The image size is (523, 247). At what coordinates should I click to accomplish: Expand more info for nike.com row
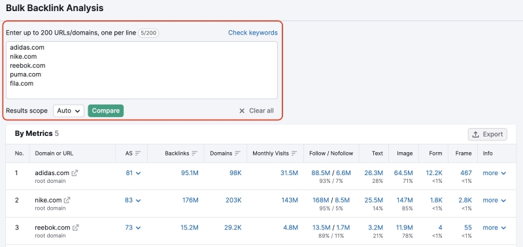494,201
